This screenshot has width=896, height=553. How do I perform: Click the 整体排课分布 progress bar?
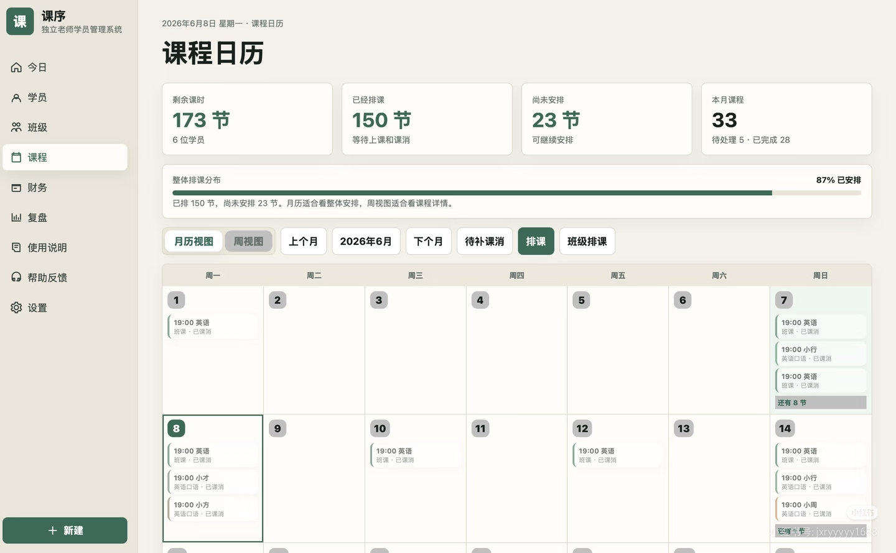pos(516,193)
